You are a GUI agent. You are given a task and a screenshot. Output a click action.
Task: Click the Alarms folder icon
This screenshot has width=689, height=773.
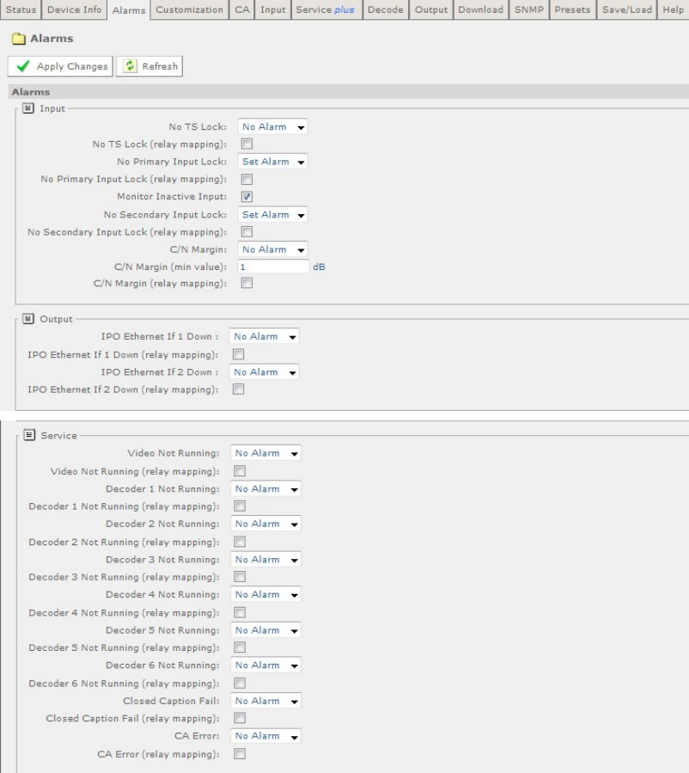click(x=19, y=39)
